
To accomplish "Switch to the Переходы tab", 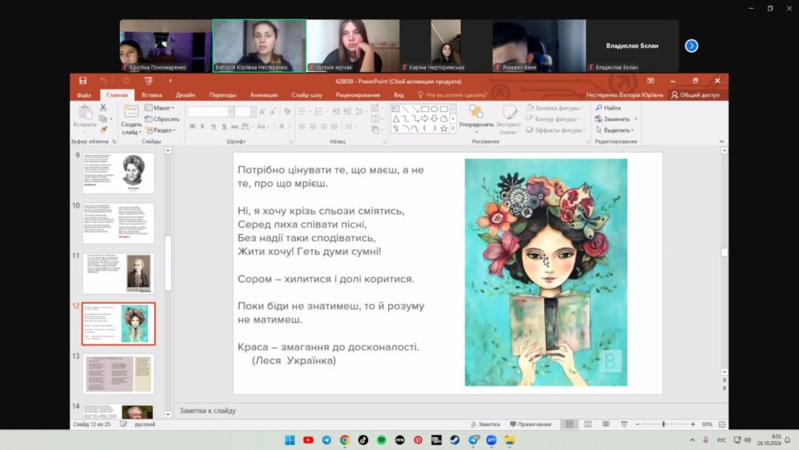I will pos(223,95).
